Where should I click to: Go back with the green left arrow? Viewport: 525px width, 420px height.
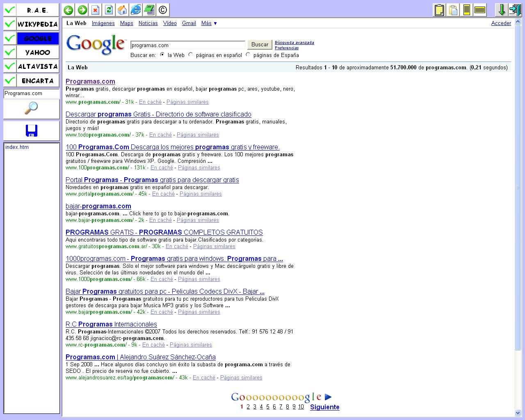[x=68, y=10]
